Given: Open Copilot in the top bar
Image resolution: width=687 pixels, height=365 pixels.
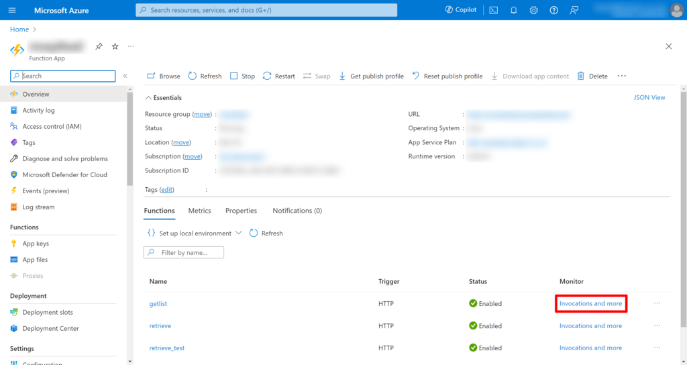Looking at the screenshot, I should click(460, 9).
